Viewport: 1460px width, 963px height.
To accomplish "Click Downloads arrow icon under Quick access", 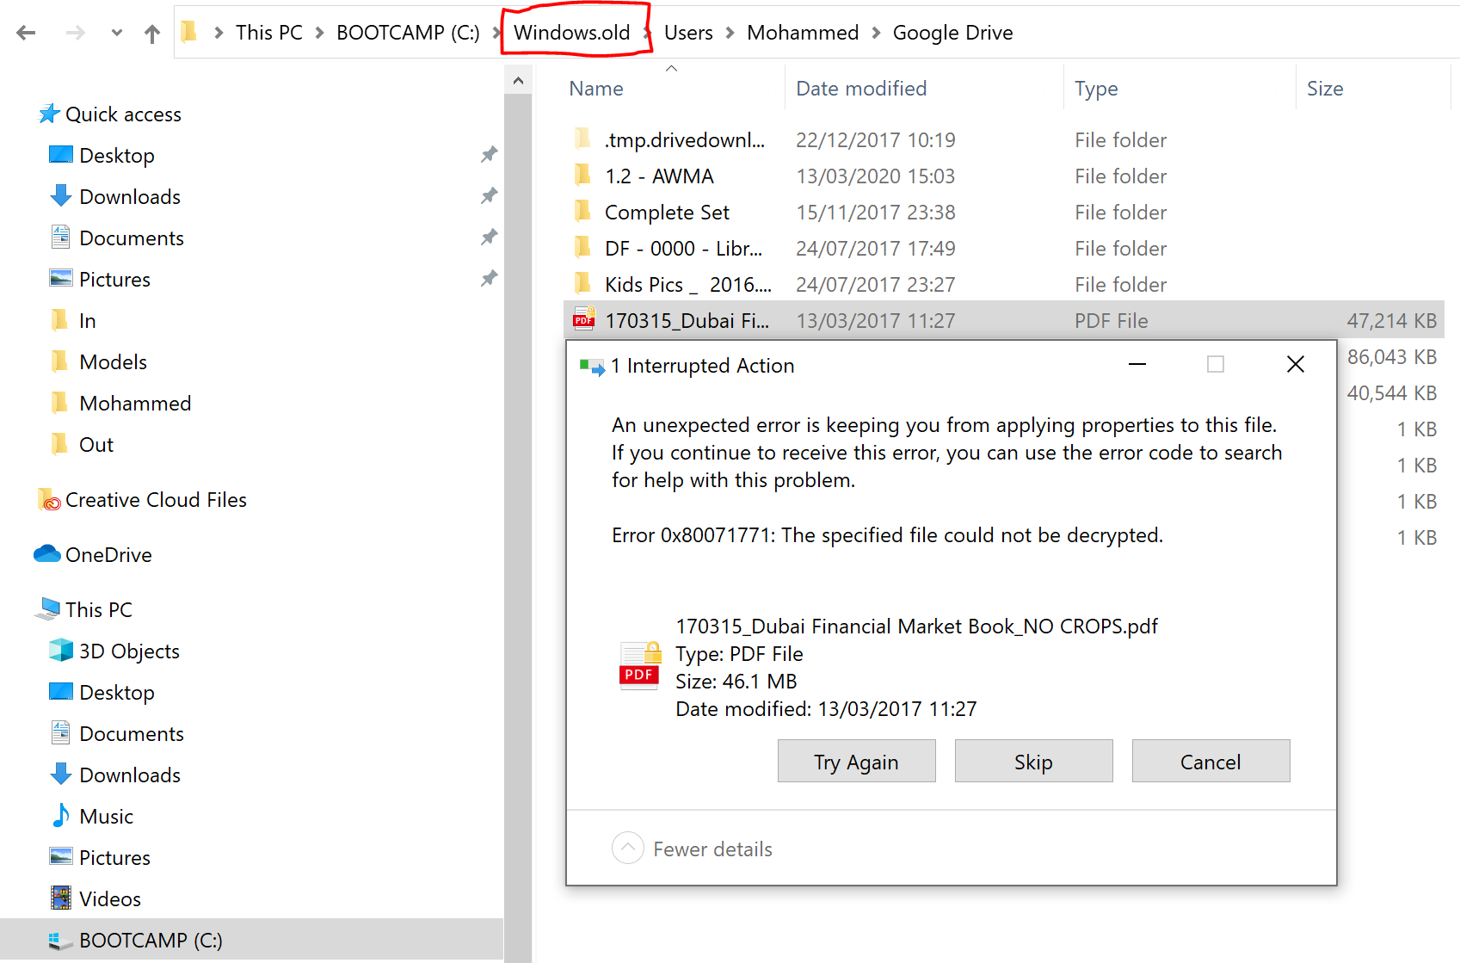I will [x=61, y=196].
